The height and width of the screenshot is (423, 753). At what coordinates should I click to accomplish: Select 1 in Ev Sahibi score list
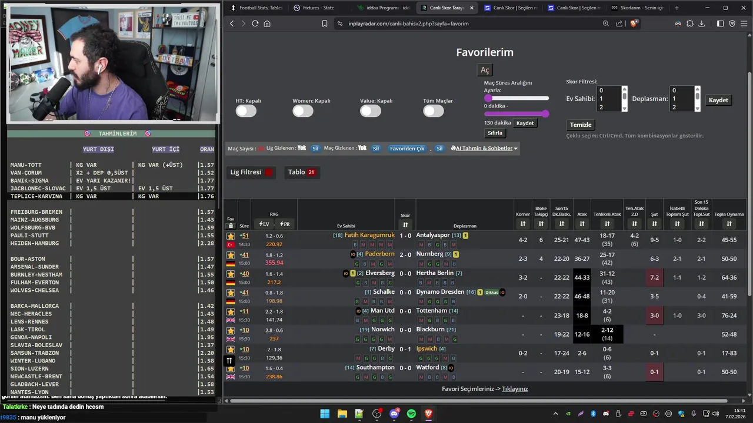(x=608, y=99)
